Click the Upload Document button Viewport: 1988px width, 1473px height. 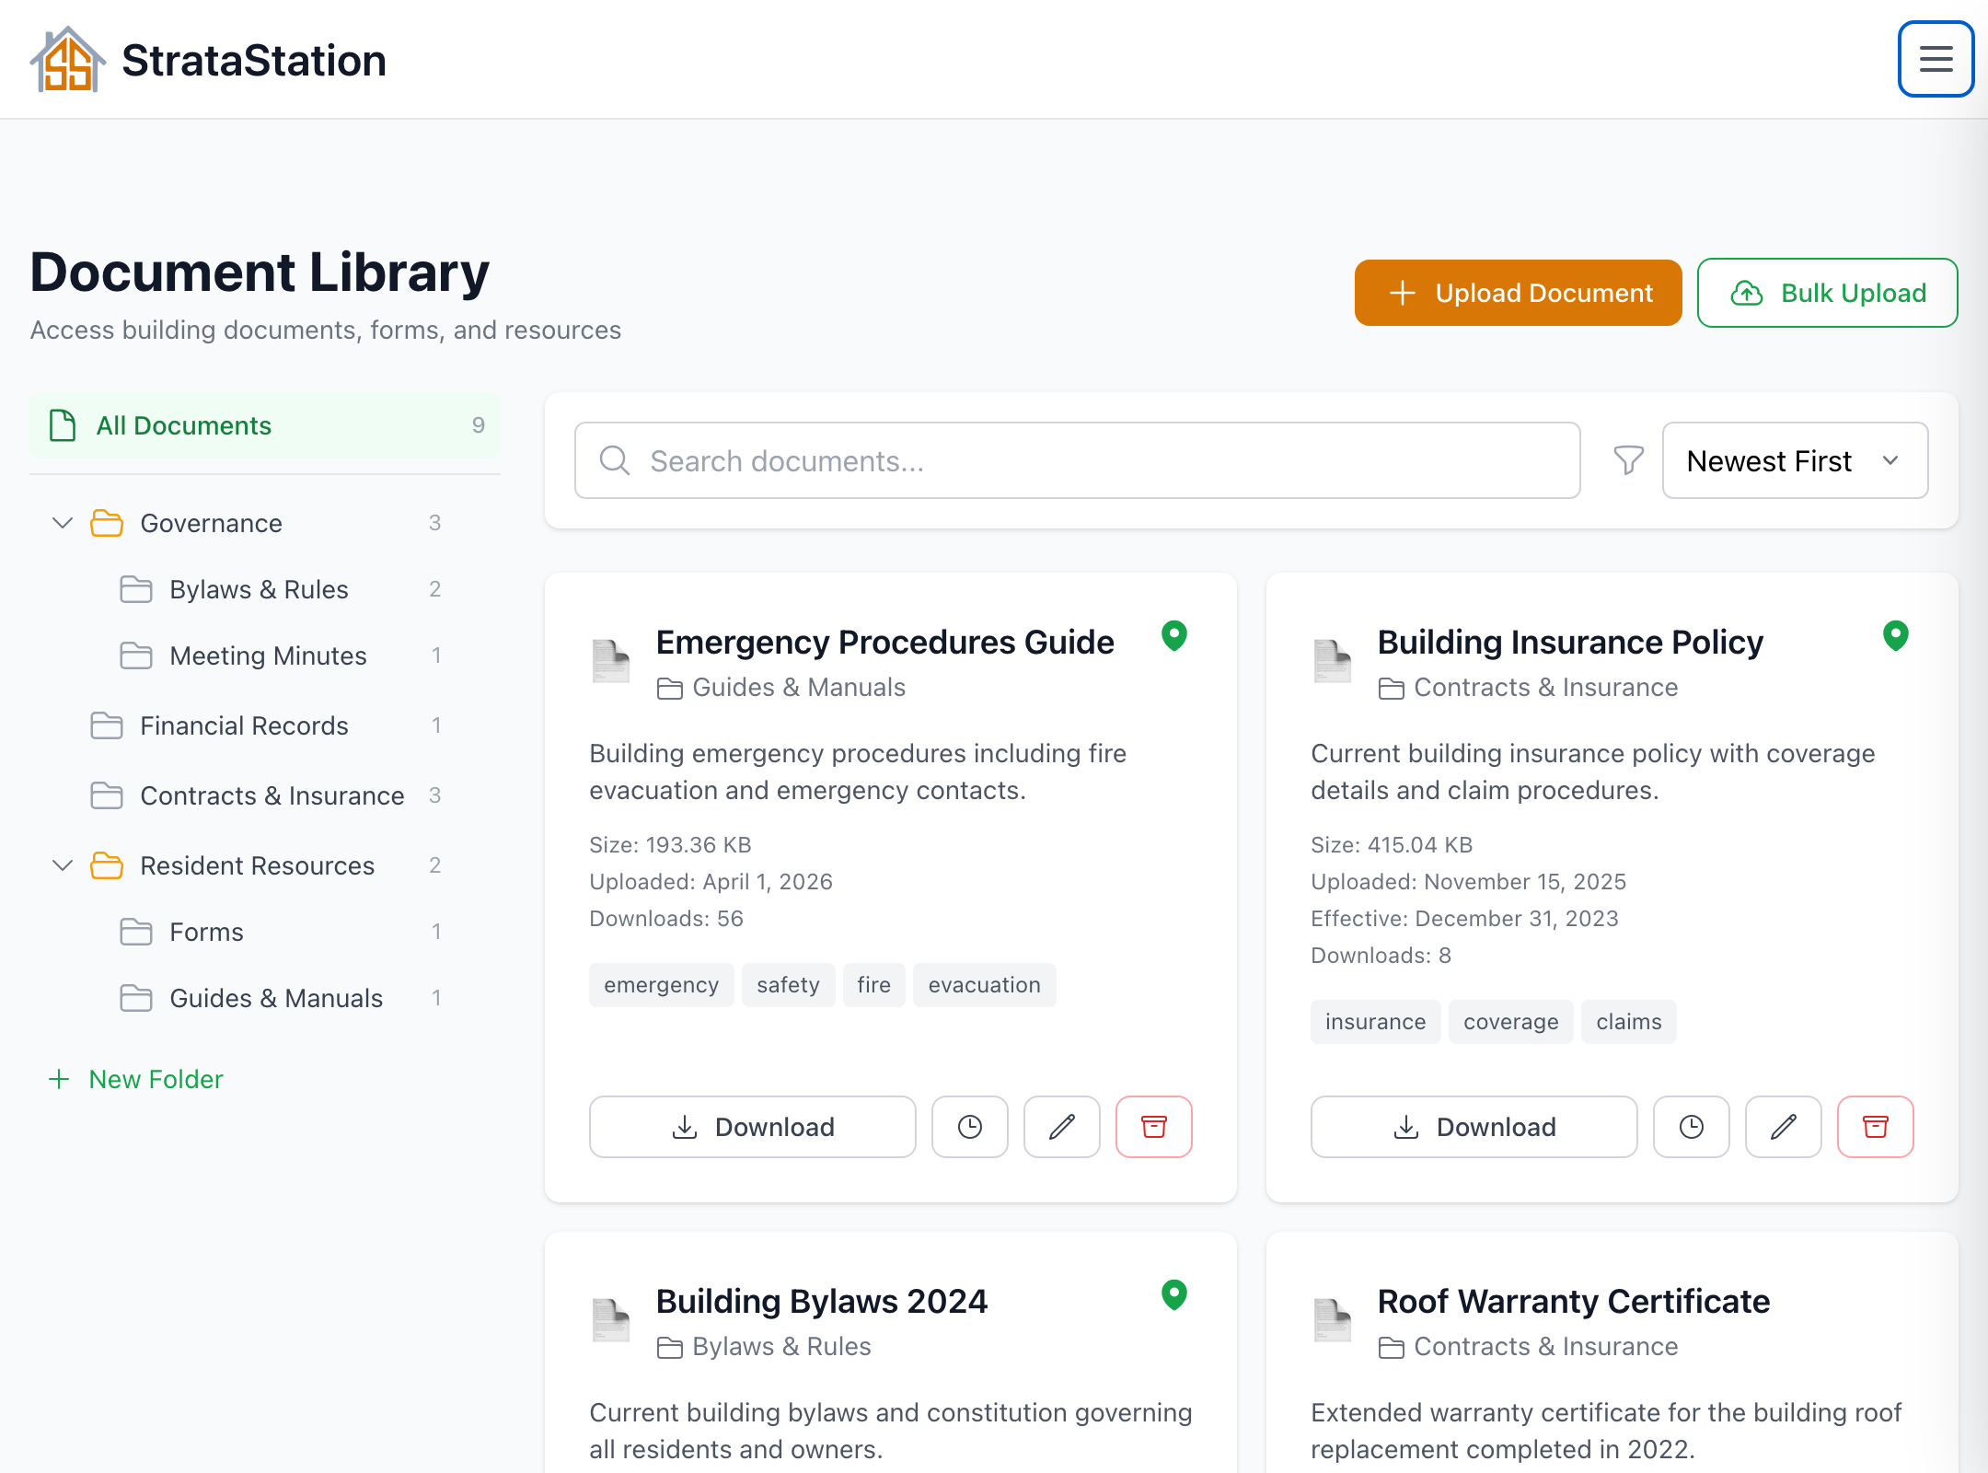(x=1518, y=293)
